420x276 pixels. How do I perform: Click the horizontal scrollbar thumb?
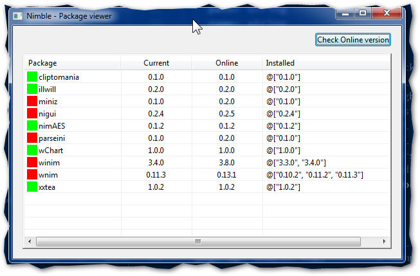coord(197,242)
